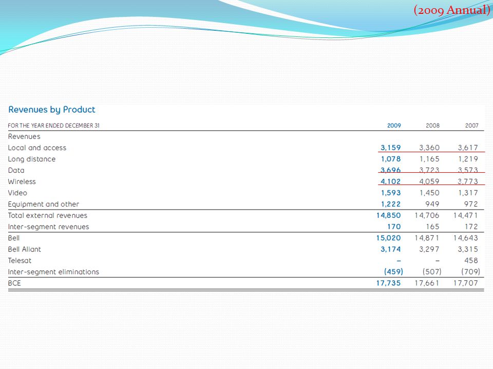This screenshot has height=369, width=493.
Task: Select the "Wireless" row label
Action: point(22,181)
